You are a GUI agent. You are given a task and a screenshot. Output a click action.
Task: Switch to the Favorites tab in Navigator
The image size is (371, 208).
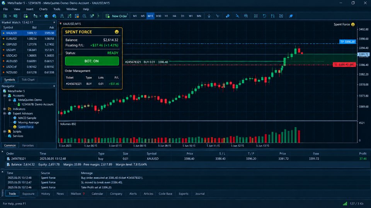28,146
